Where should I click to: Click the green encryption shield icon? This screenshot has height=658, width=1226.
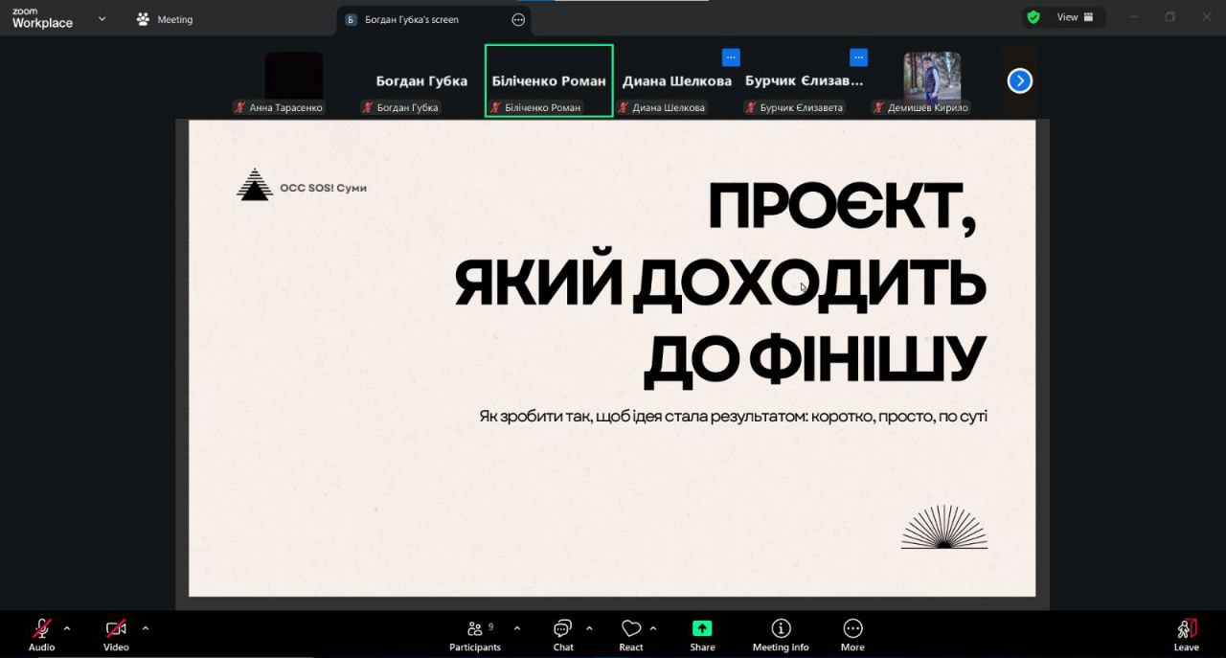(1033, 17)
